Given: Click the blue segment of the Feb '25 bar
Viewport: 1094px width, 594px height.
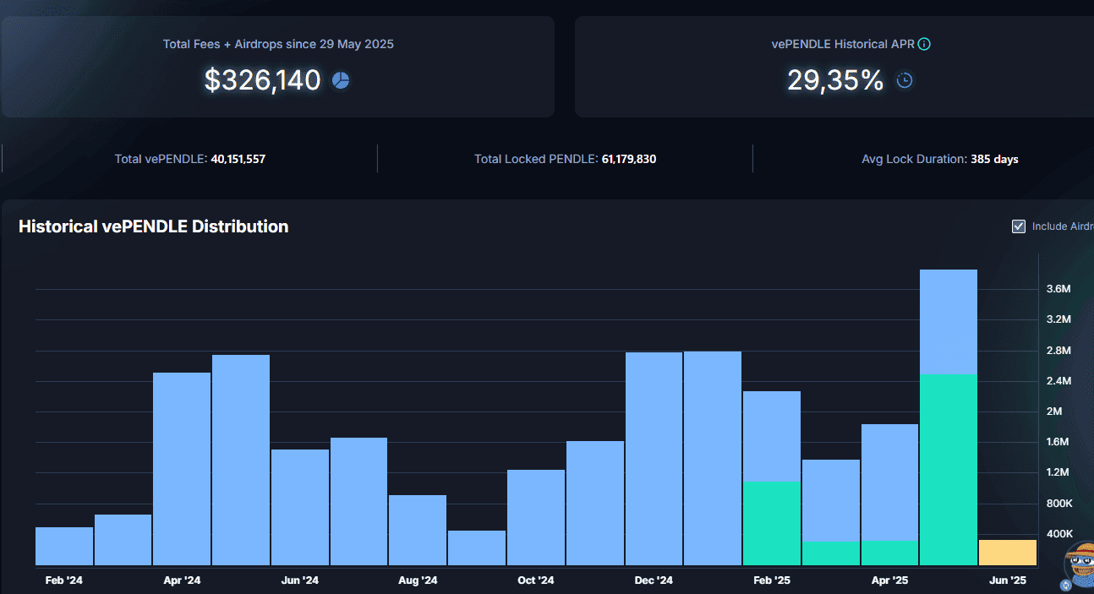Looking at the screenshot, I should (772, 436).
